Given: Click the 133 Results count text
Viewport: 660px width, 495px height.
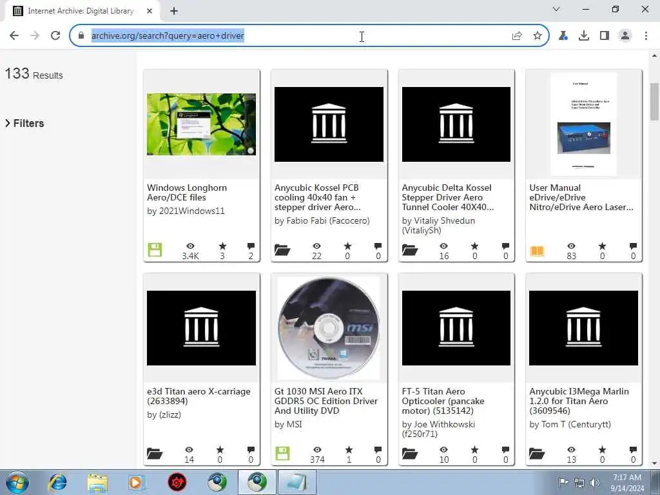Looking at the screenshot, I should pos(34,74).
